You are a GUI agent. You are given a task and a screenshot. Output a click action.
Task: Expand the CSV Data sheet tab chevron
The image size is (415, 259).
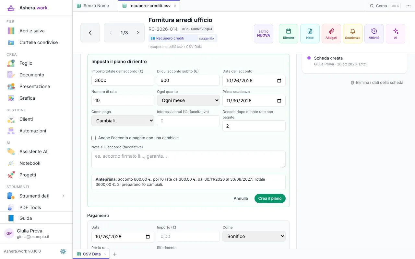tap(105, 254)
